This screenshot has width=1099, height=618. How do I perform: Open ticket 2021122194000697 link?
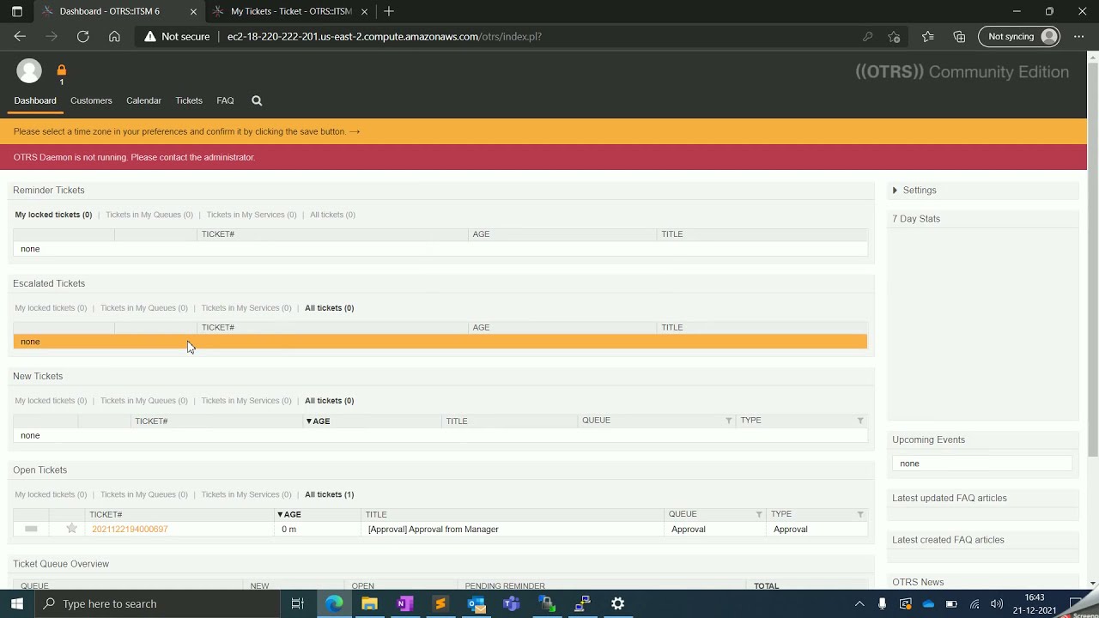[x=130, y=529]
